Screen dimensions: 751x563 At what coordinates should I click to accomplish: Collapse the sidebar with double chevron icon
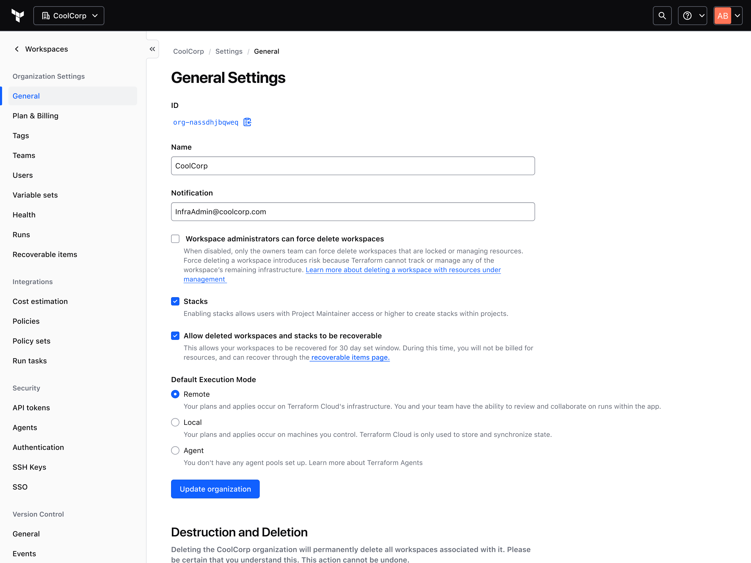153,49
